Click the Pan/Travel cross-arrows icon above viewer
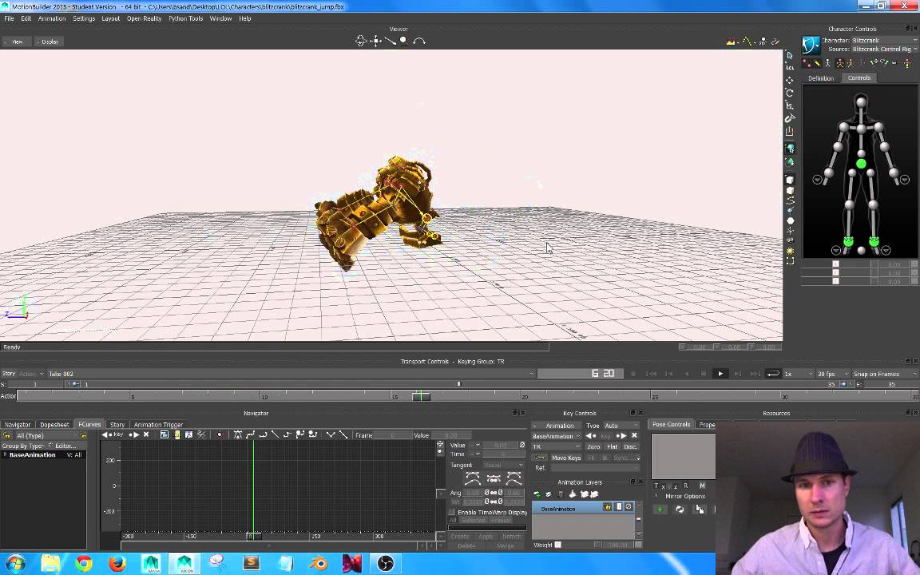The image size is (920, 575). (376, 41)
